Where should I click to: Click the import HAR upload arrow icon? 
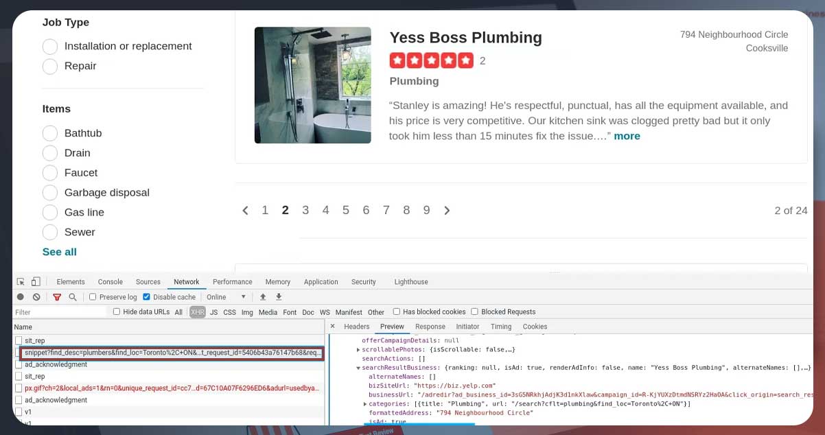[x=263, y=297]
